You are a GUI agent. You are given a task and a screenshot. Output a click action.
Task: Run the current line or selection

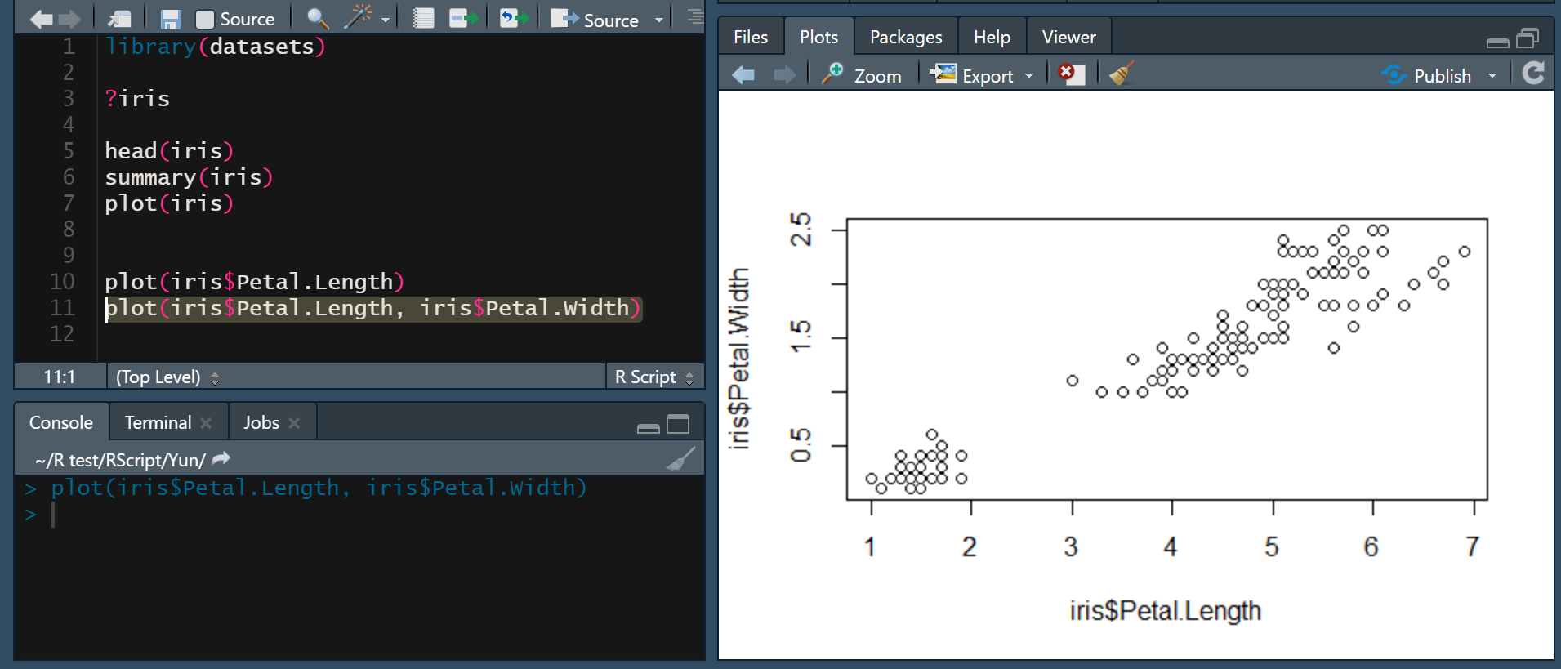[463, 18]
